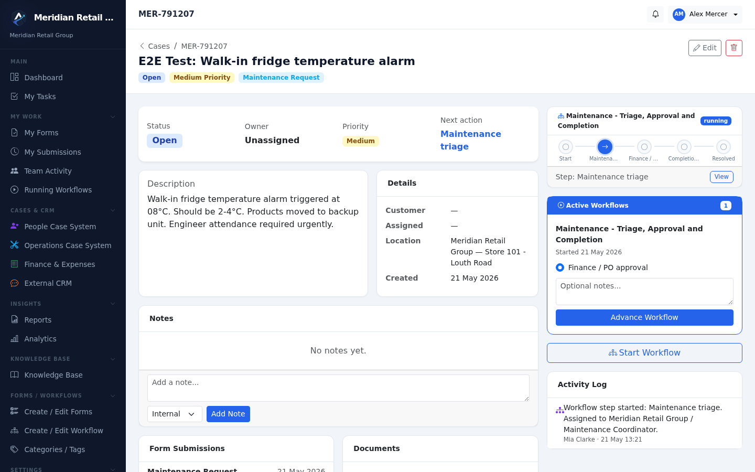Click the Meridian Retail logo icon
Image resolution: width=755 pixels, height=472 pixels.
(19, 18)
